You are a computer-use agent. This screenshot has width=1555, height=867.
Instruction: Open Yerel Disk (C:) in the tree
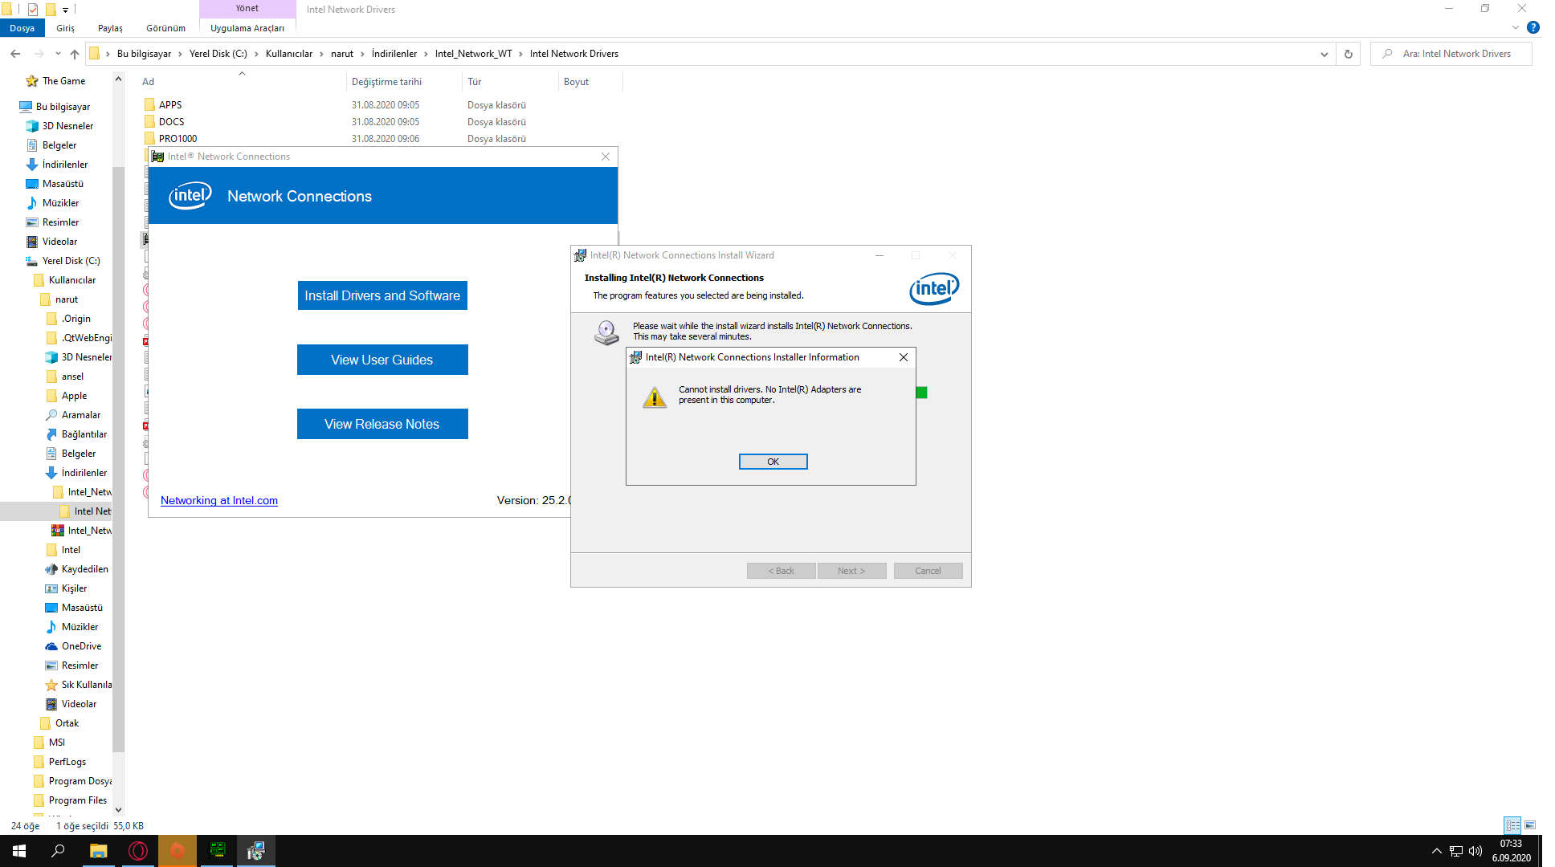click(x=71, y=261)
